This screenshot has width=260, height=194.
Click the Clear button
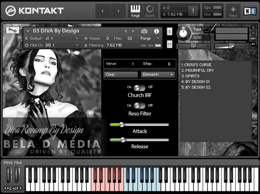tap(121, 75)
